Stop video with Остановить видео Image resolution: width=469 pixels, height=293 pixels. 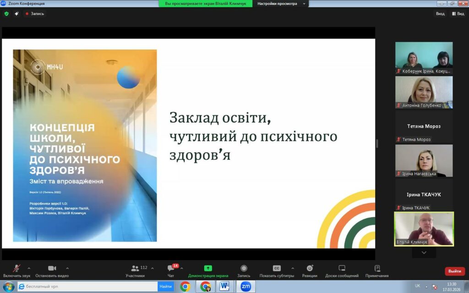(52, 268)
